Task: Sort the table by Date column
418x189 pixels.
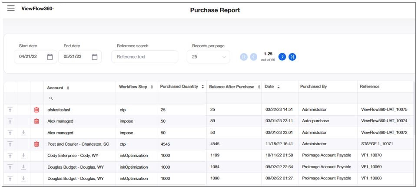Action: coord(278,87)
